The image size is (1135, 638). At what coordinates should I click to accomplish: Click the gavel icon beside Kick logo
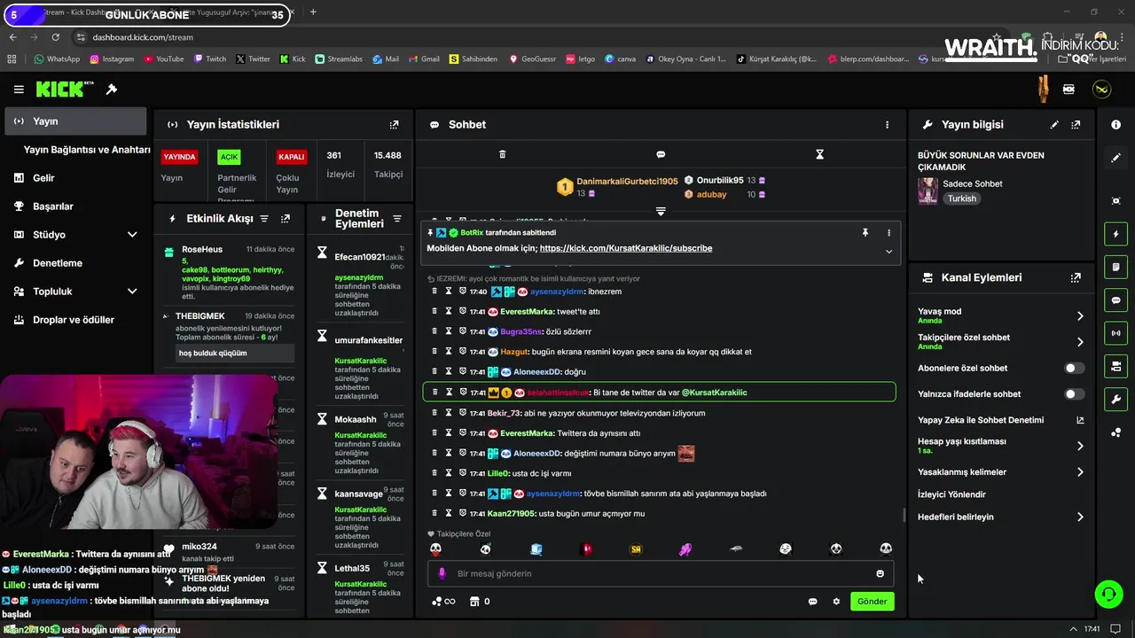[112, 89]
